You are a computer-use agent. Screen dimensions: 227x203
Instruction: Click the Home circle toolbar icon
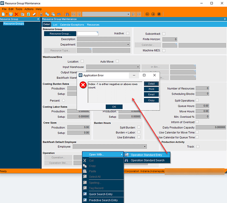(159, 14)
